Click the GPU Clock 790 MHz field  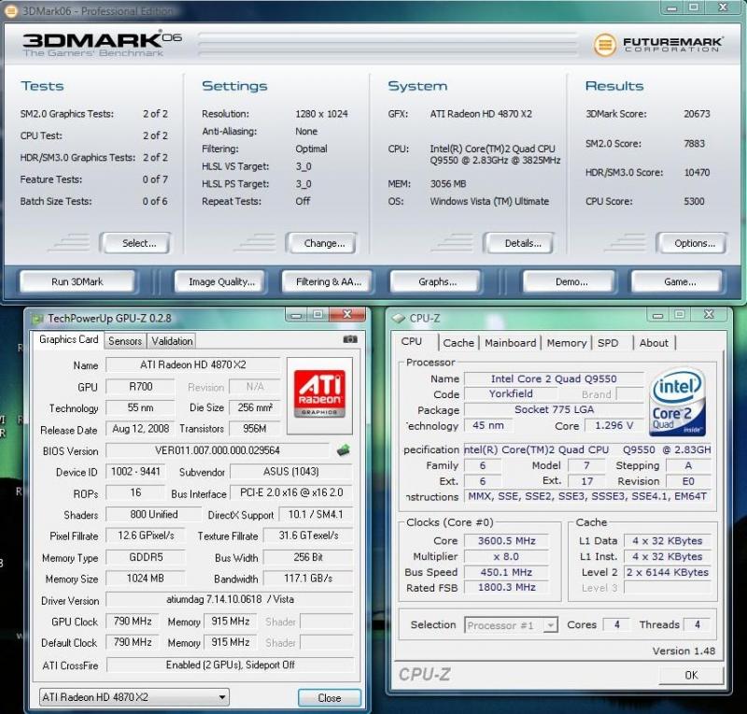(133, 621)
